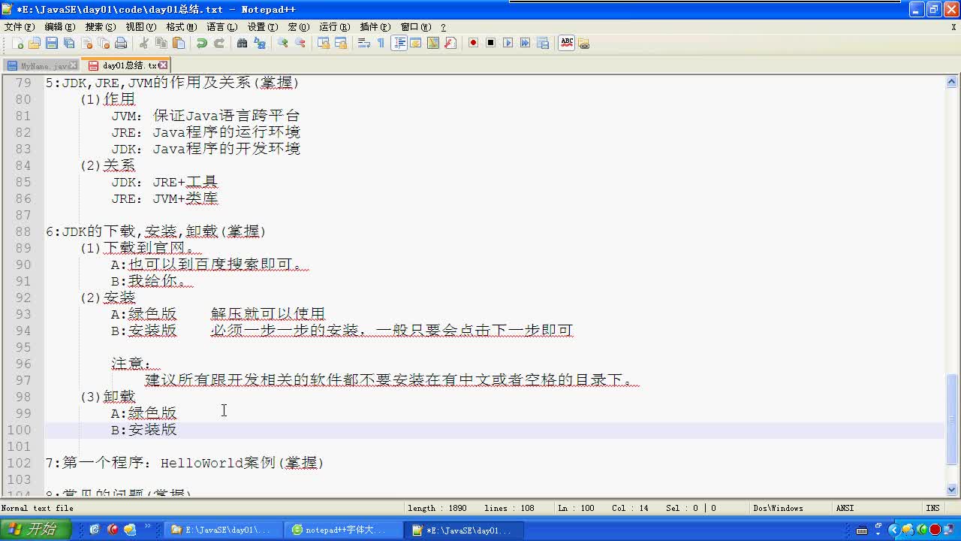Close the day01总结.txt tab
The width and height of the screenshot is (961, 541).
163,65
